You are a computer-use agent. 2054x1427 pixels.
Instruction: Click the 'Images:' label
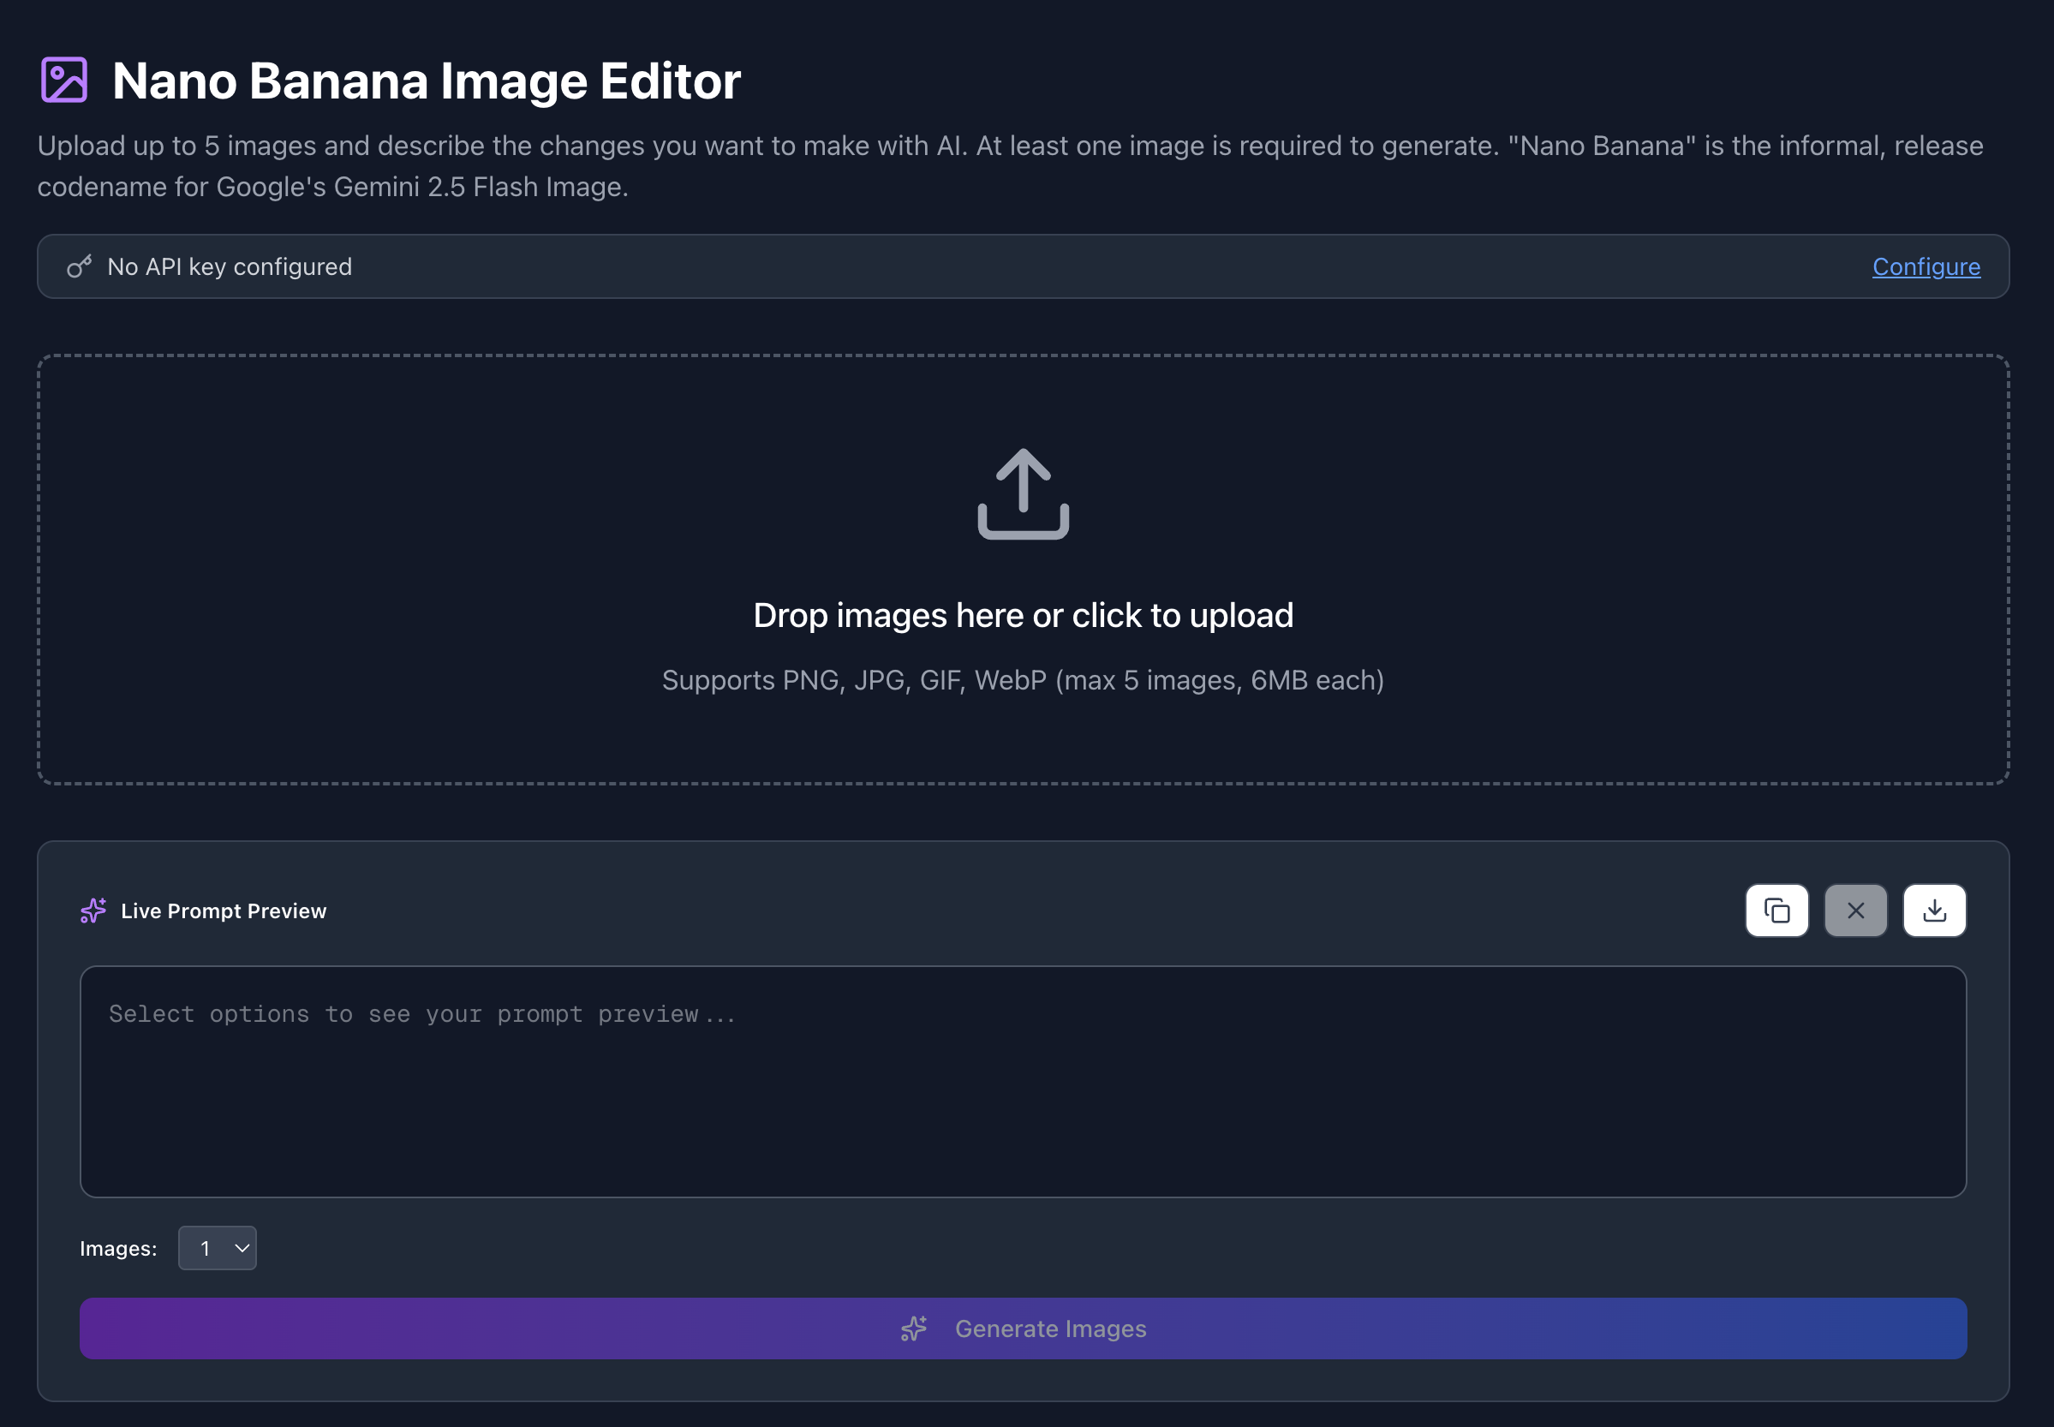tap(118, 1248)
